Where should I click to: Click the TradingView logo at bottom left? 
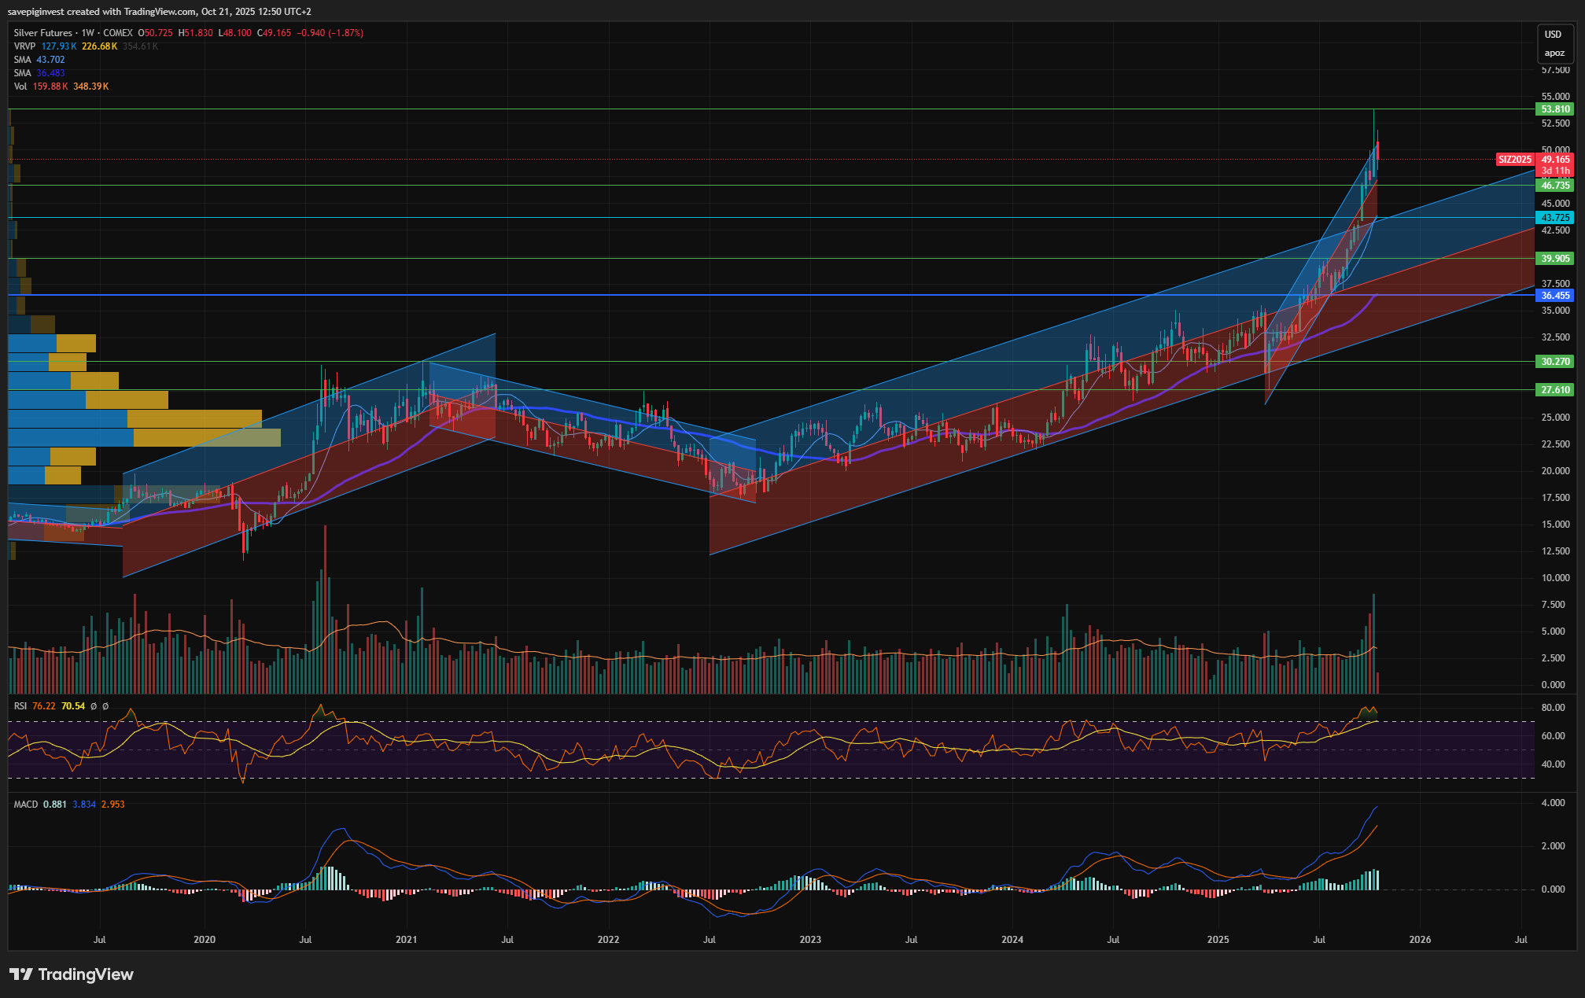[x=72, y=974]
